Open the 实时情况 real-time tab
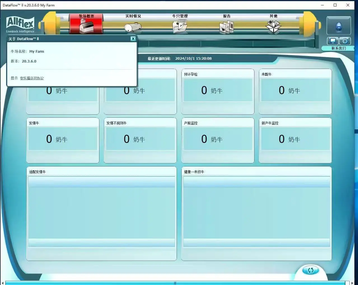 [x=133, y=24]
